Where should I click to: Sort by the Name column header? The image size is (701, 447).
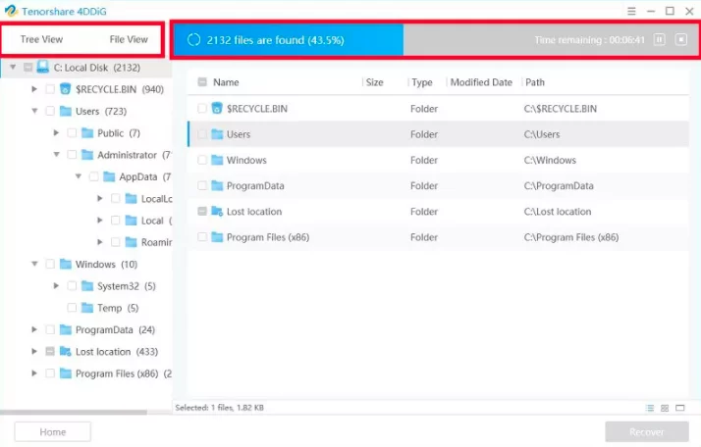pos(226,82)
